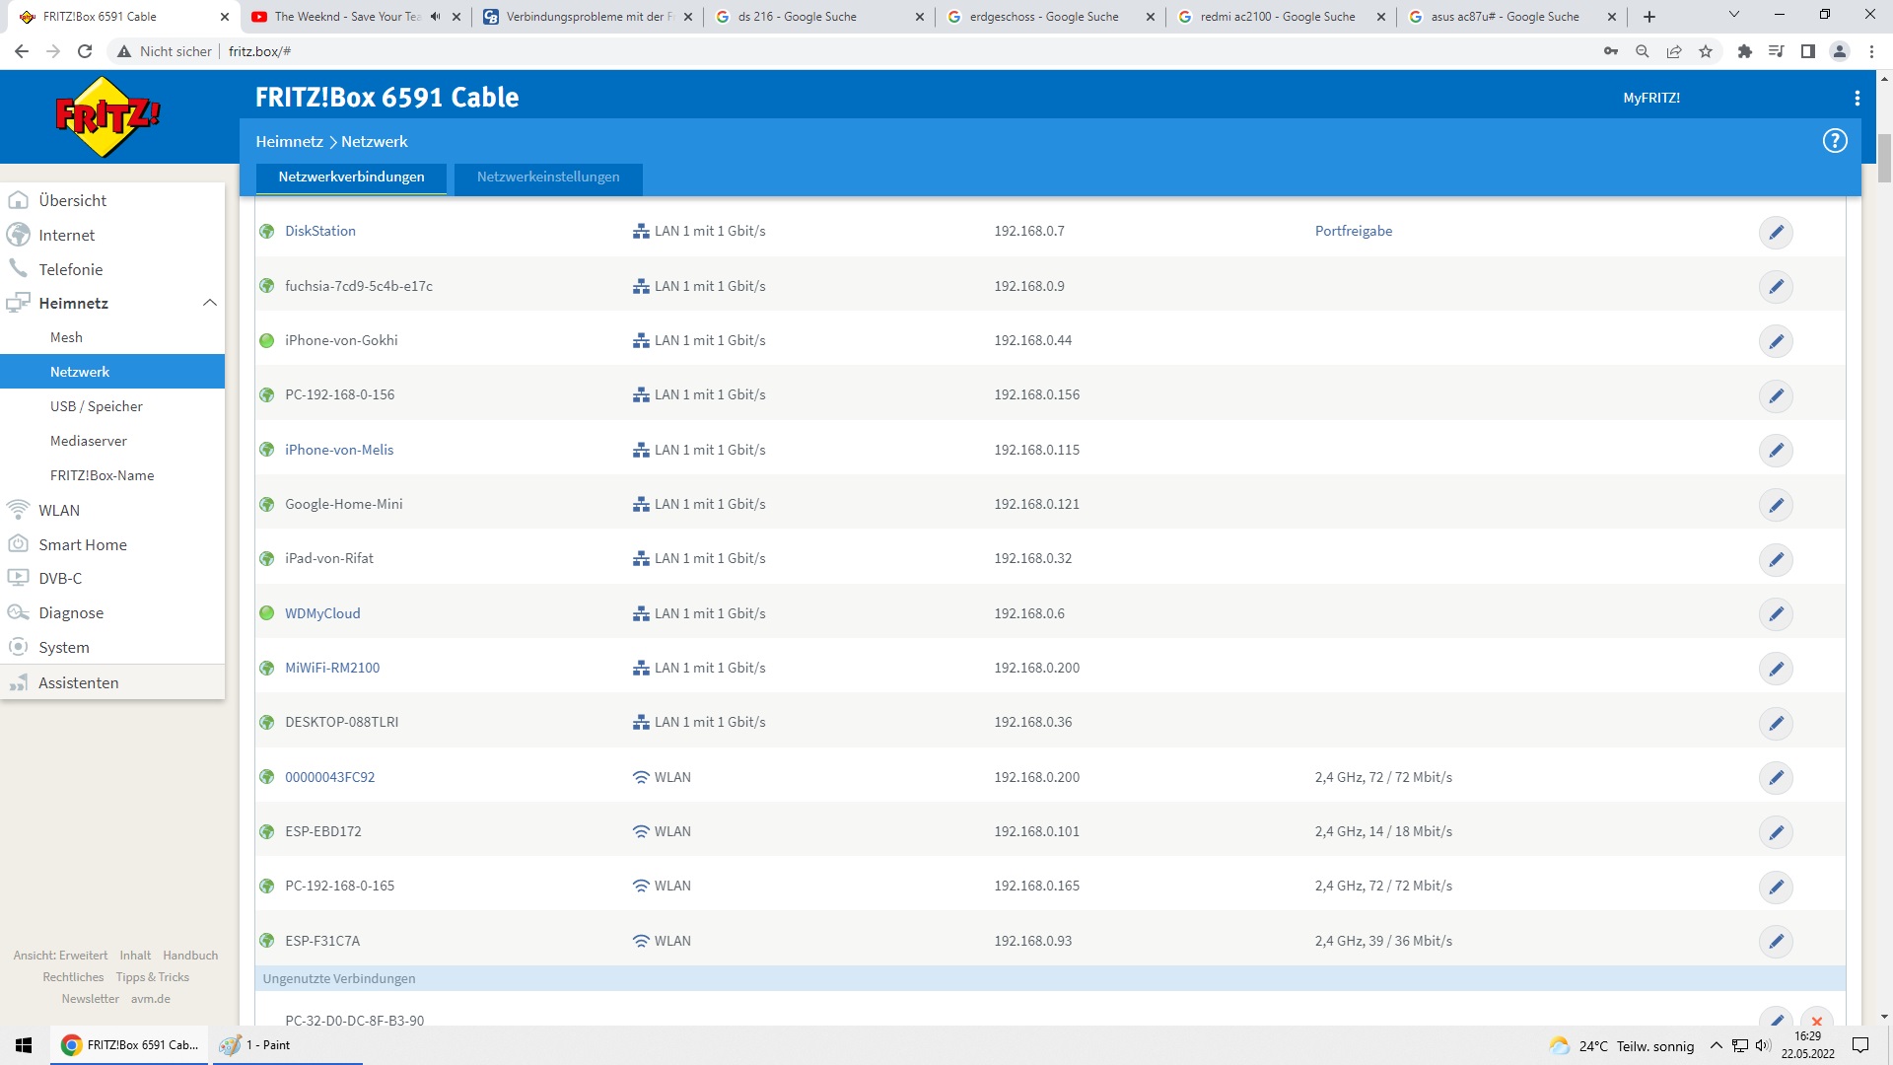Click the FRITZ! logo
Image resolution: width=1893 pixels, height=1065 pixels.
[x=106, y=117]
